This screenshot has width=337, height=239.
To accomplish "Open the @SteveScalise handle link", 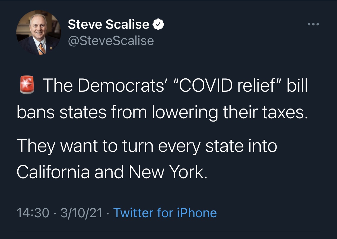I will (x=111, y=41).
